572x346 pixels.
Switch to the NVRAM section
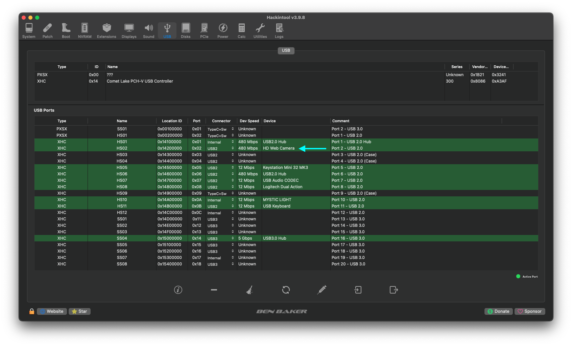tap(84, 30)
